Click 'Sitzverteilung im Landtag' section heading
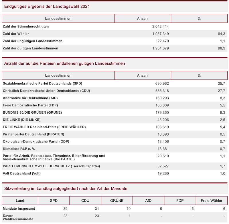Screen dimensions: 229x224 click(x=66, y=189)
